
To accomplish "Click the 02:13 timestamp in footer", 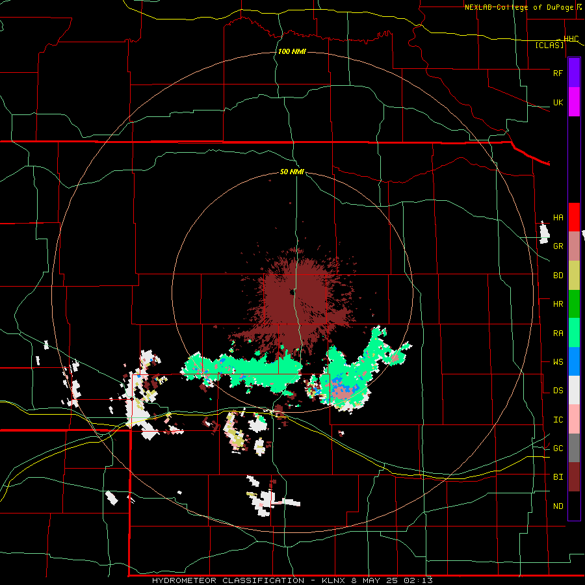I will (419, 580).
